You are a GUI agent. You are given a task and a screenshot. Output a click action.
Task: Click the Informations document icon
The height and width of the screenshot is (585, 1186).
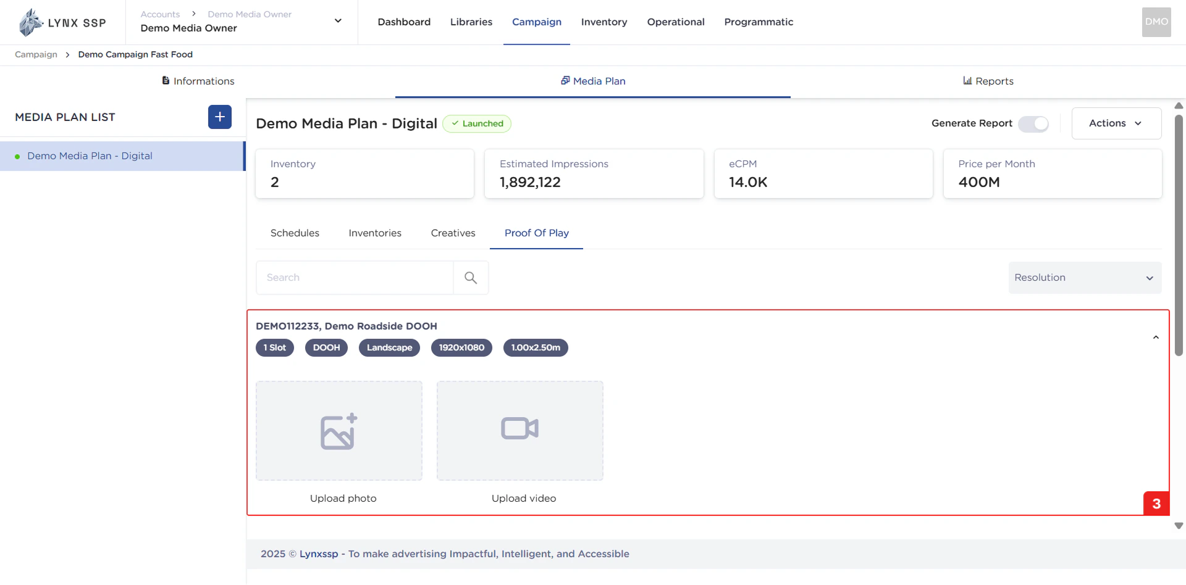coord(166,81)
